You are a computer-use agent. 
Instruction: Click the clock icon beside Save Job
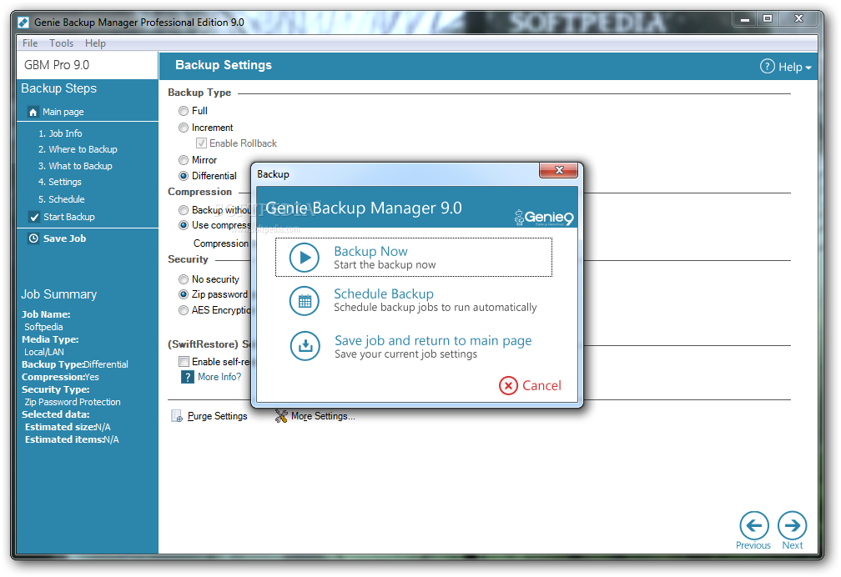[33, 238]
